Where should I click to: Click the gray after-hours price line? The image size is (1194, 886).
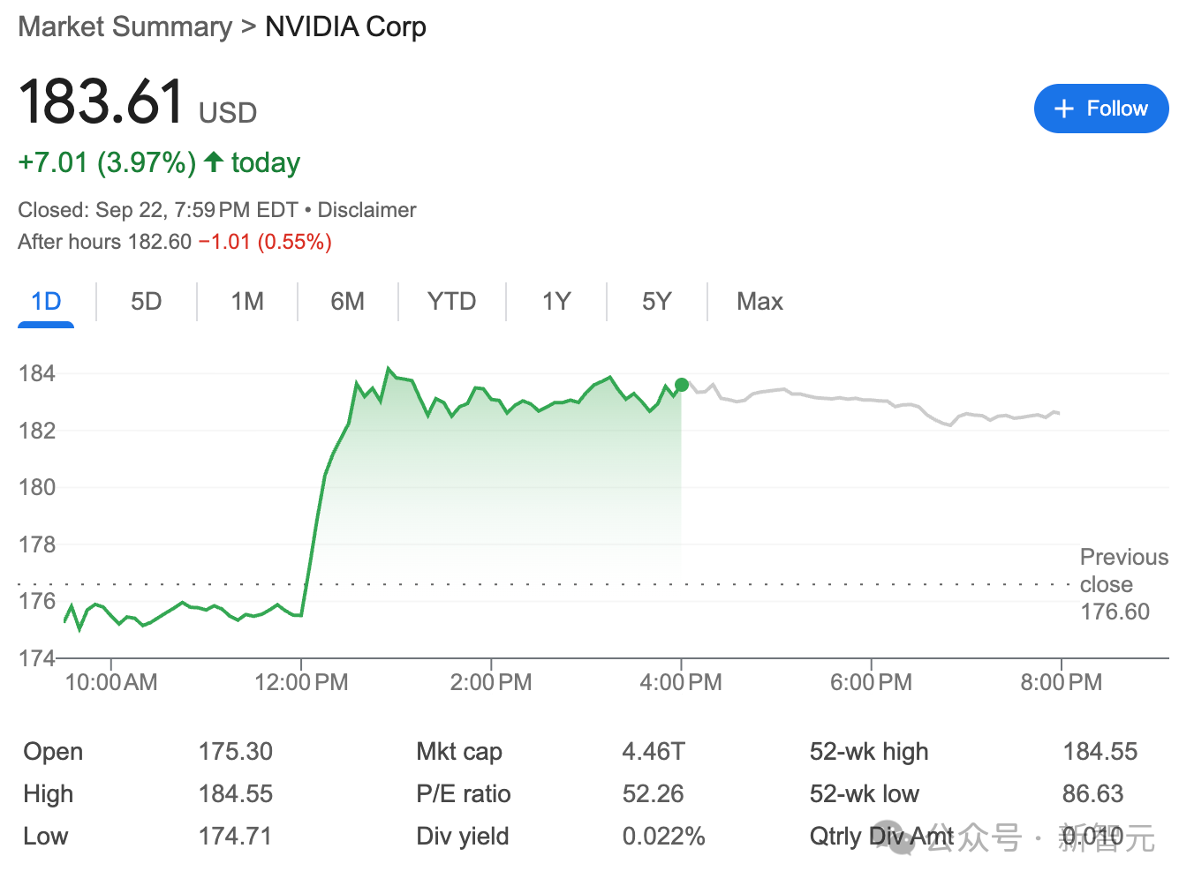pyautogui.click(x=871, y=402)
